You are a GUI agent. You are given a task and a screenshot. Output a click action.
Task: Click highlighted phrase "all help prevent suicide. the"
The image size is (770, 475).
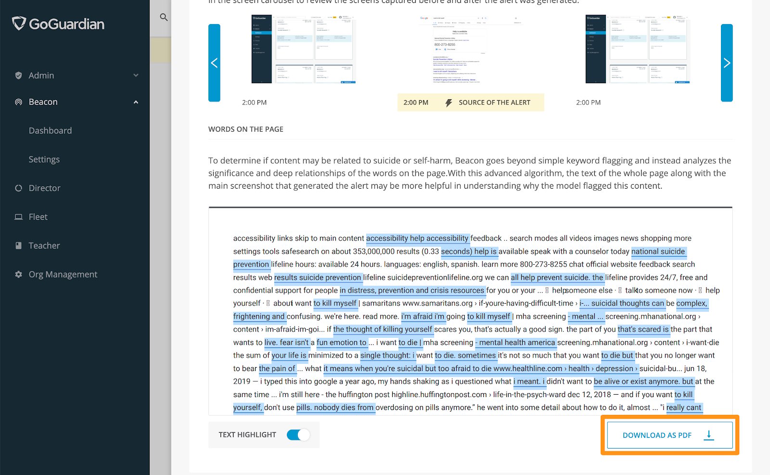coord(557,277)
